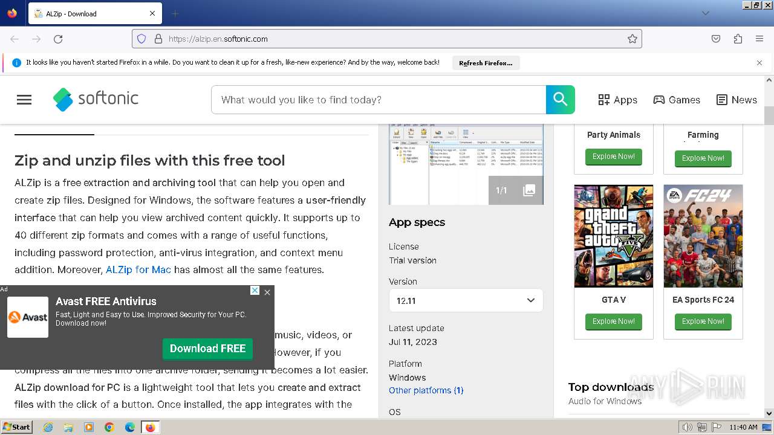Close the ALZip - Download tab

coord(152,13)
